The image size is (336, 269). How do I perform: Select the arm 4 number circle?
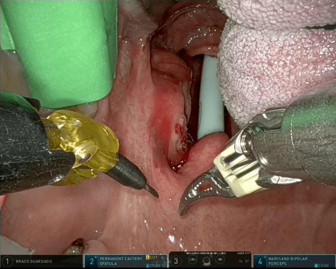261,261
